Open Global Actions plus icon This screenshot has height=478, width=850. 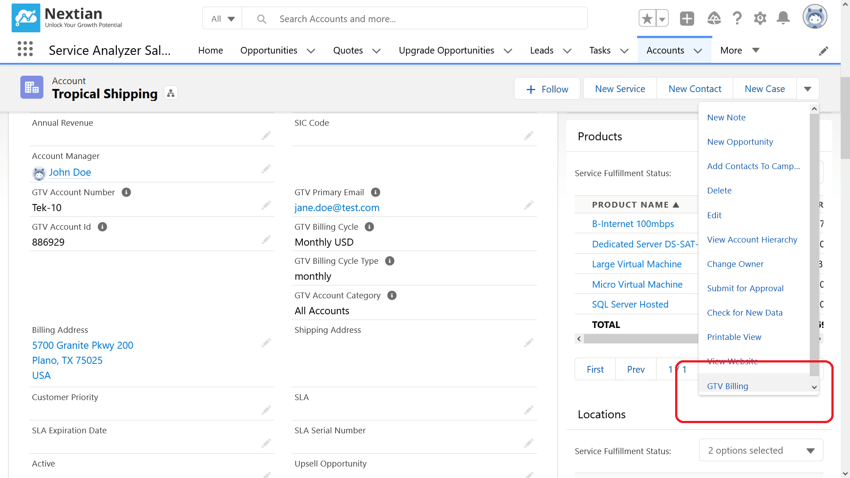tap(687, 19)
